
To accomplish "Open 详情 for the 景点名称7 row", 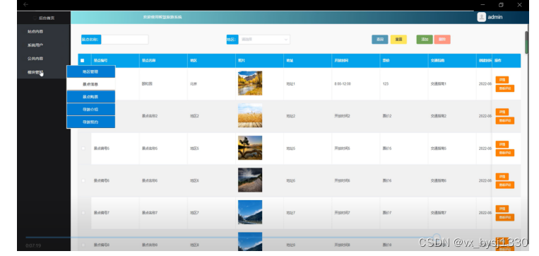I will pos(502,209).
